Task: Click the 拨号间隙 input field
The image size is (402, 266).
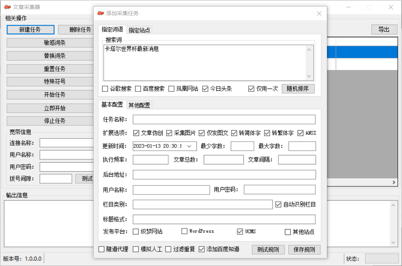Action: tap(56, 179)
